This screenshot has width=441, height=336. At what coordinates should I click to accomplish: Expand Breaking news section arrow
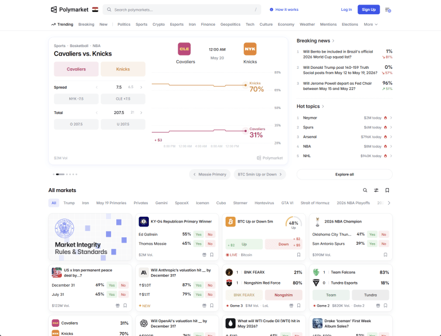[x=333, y=41]
